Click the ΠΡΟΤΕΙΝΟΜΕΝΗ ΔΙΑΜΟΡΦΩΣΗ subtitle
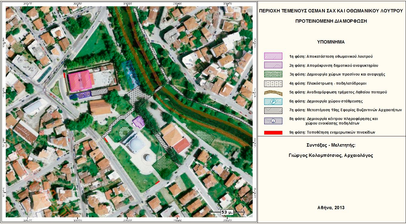This screenshot has width=406, height=224. [x=331, y=21]
